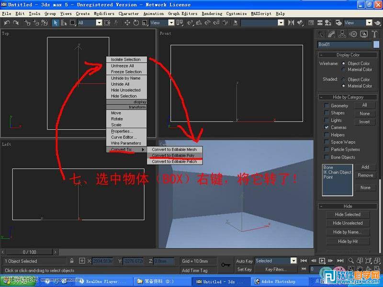Select the Select Object arrow tool

point(56,22)
